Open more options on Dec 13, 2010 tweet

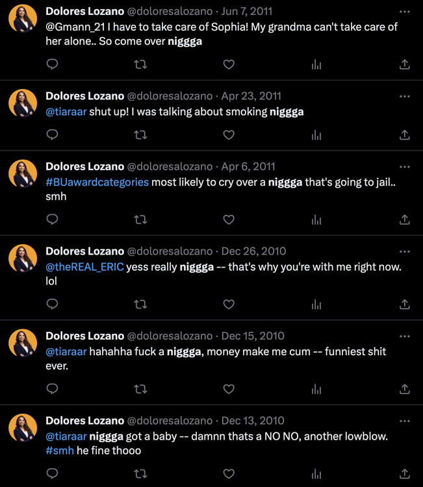click(404, 421)
